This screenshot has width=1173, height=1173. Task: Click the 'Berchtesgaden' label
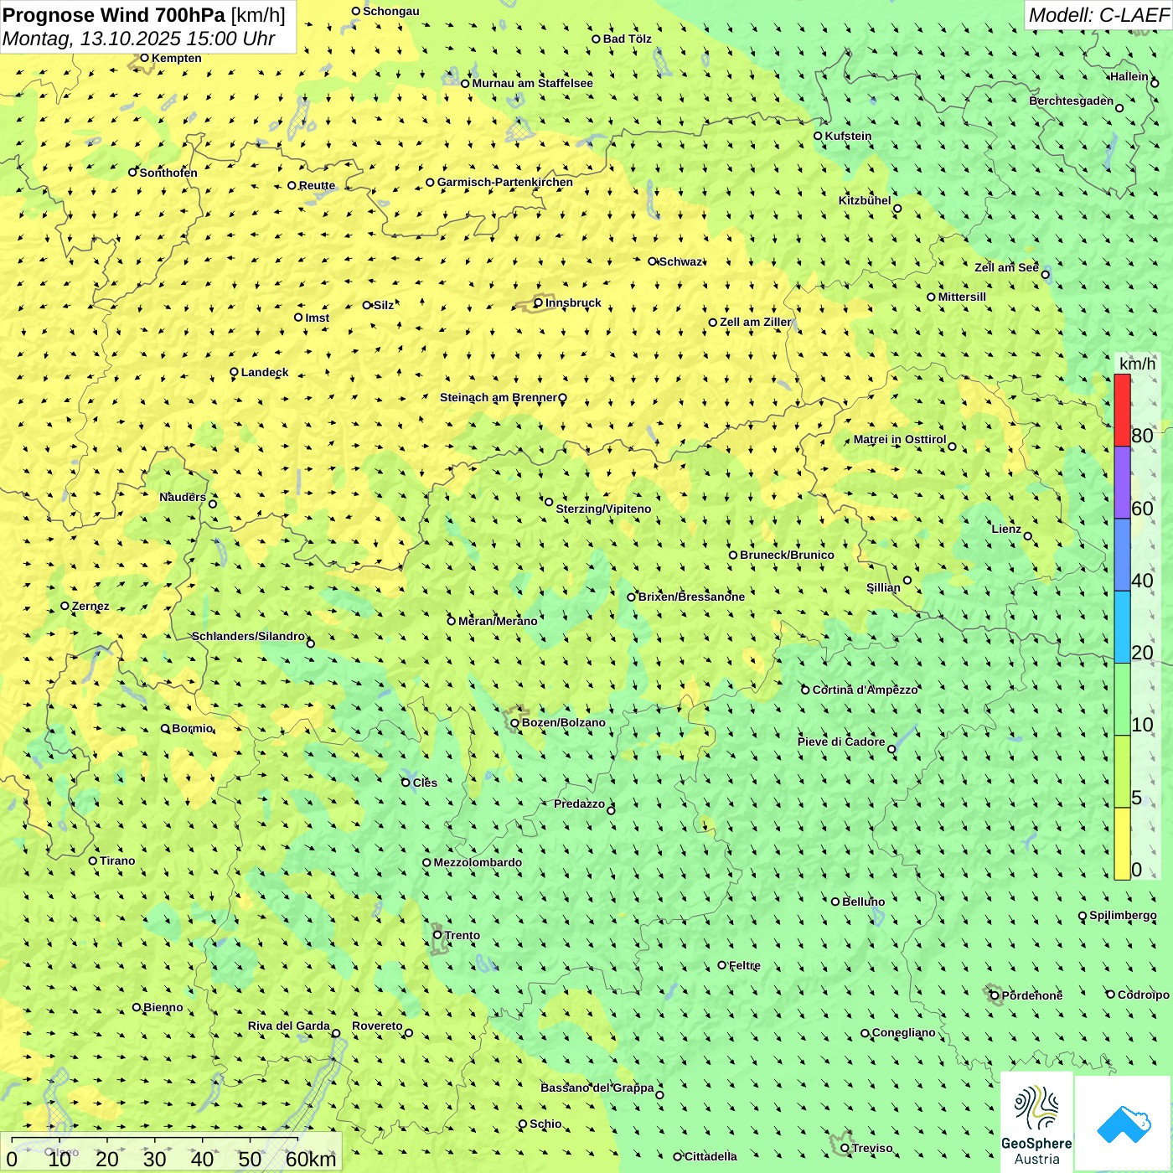coord(1072,101)
